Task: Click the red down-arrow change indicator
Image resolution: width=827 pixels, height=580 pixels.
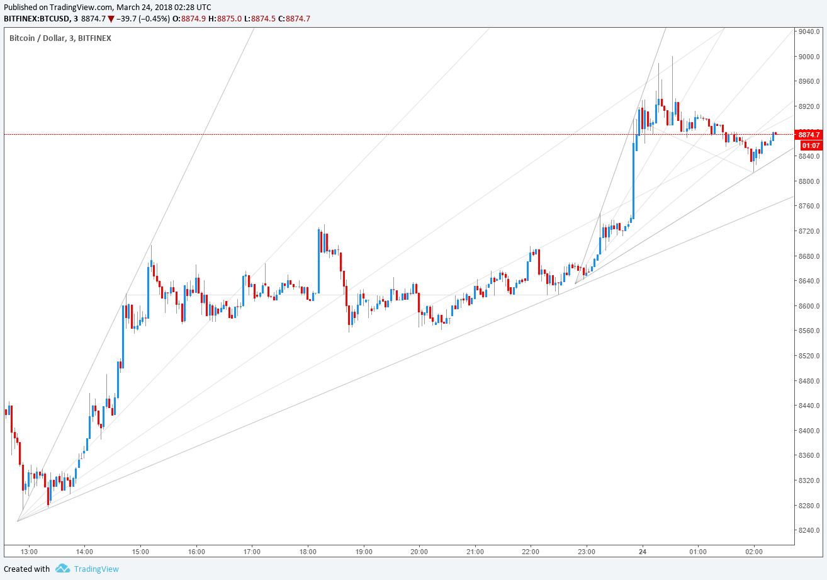Action: [x=111, y=19]
